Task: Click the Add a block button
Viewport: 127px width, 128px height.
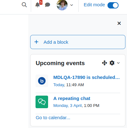Action: pos(78,42)
